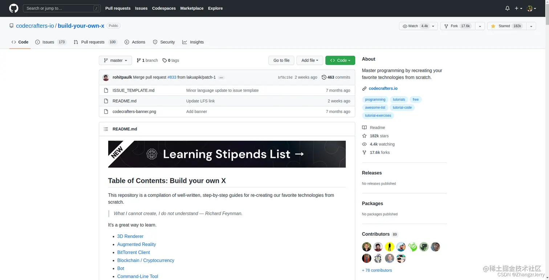Open the Add file dropdown
The height and width of the screenshot is (280, 549).
coord(310,60)
